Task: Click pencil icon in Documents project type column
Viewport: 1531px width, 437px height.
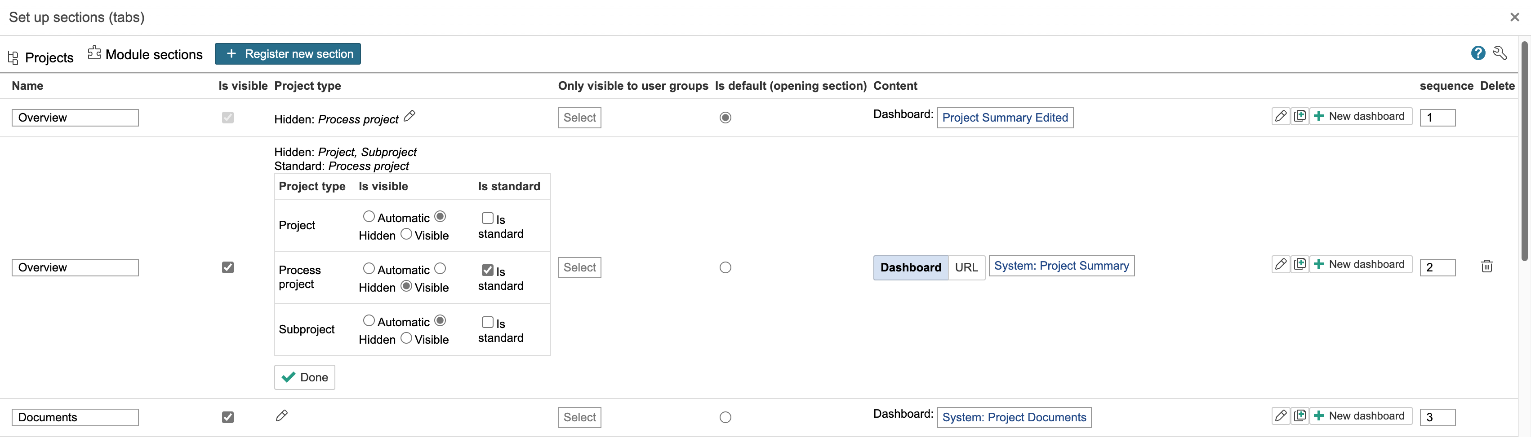Action: (282, 415)
